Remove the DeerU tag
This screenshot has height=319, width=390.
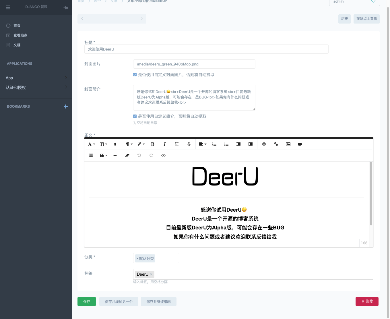pyautogui.click(x=151, y=274)
